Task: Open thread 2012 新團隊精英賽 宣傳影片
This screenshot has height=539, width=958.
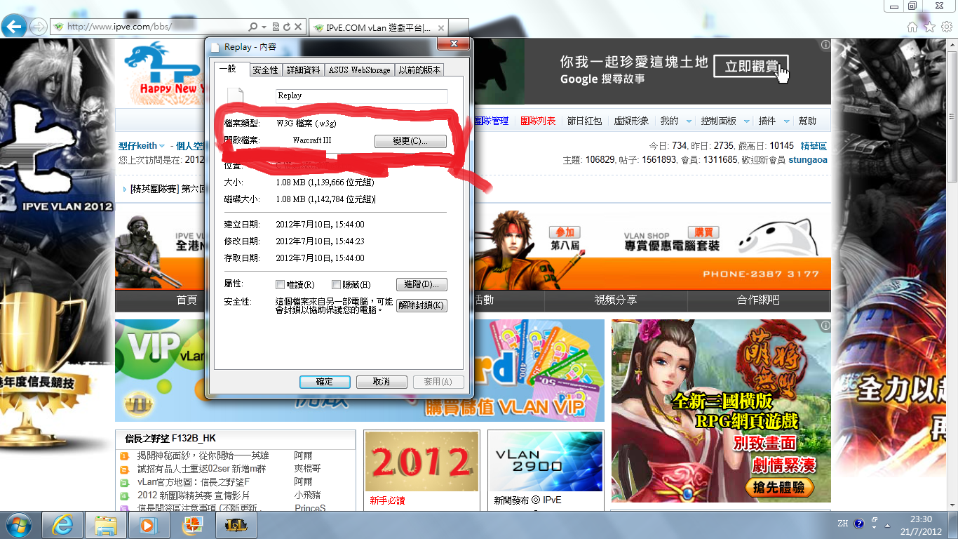Action: coord(194,495)
